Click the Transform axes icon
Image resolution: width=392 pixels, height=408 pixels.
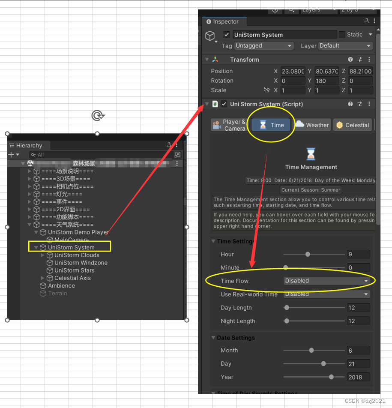[215, 60]
